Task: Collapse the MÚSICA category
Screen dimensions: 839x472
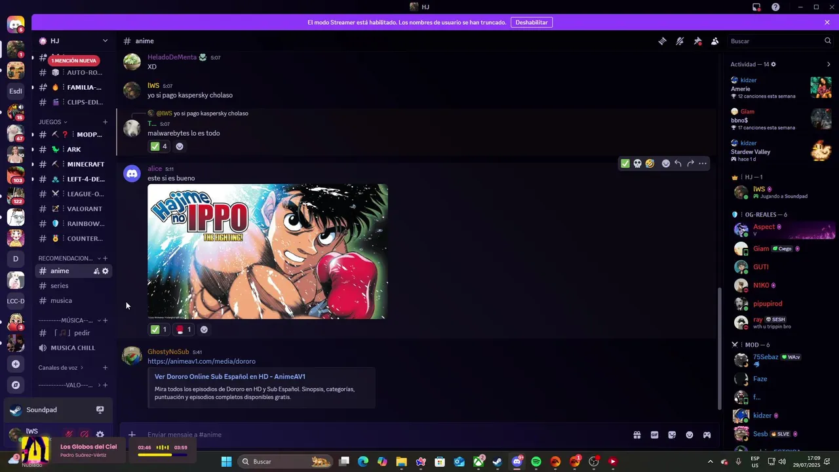Action: pos(69,321)
